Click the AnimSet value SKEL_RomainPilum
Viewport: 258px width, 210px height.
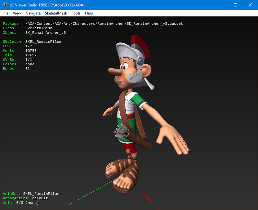pyautogui.click(x=41, y=194)
